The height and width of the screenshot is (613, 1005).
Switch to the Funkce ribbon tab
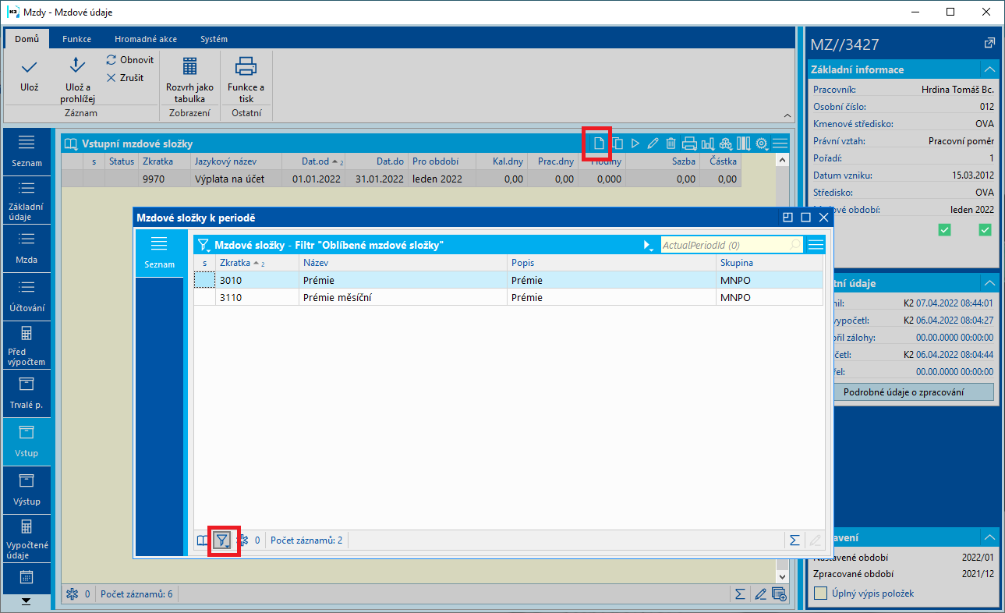[76, 39]
